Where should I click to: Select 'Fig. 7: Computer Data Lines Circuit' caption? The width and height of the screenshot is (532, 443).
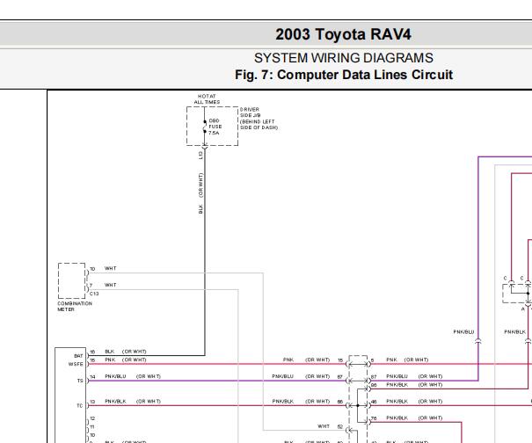pyautogui.click(x=344, y=75)
